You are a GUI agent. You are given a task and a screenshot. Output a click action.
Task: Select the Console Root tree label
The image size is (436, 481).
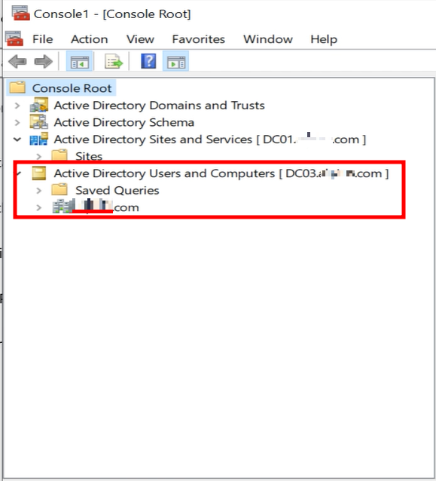[x=72, y=88]
